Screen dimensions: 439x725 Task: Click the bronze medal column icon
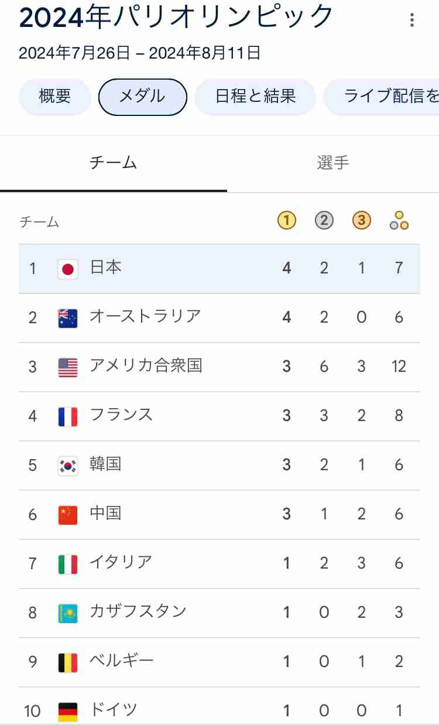tap(361, 221)
